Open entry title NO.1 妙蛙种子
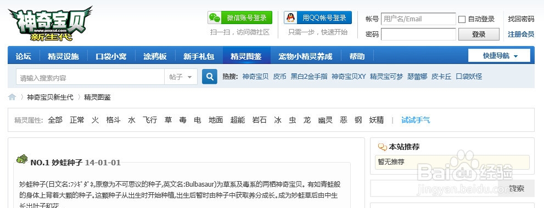 coord(57,163)
